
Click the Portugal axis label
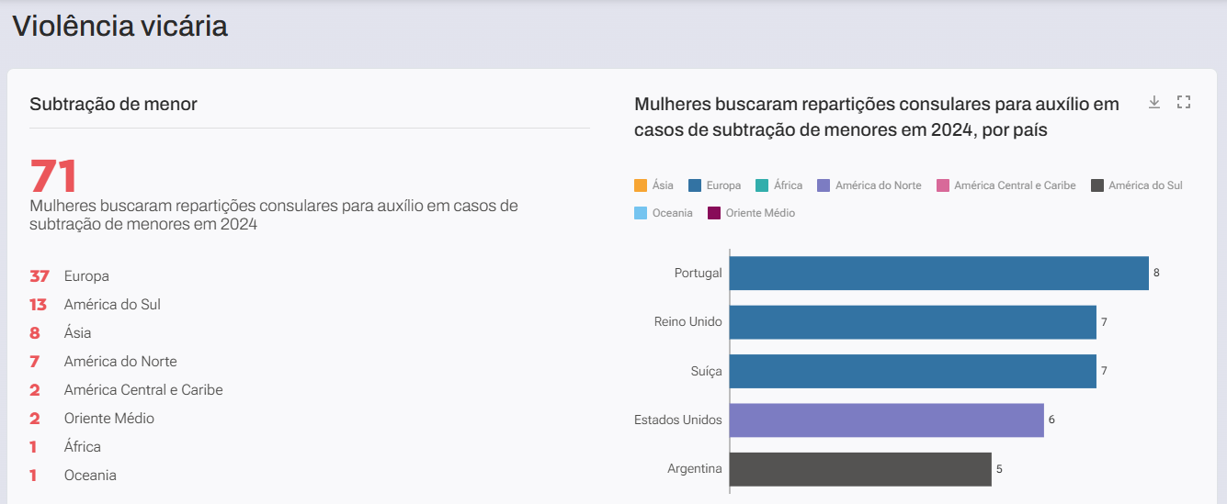[x=698, y=273]
